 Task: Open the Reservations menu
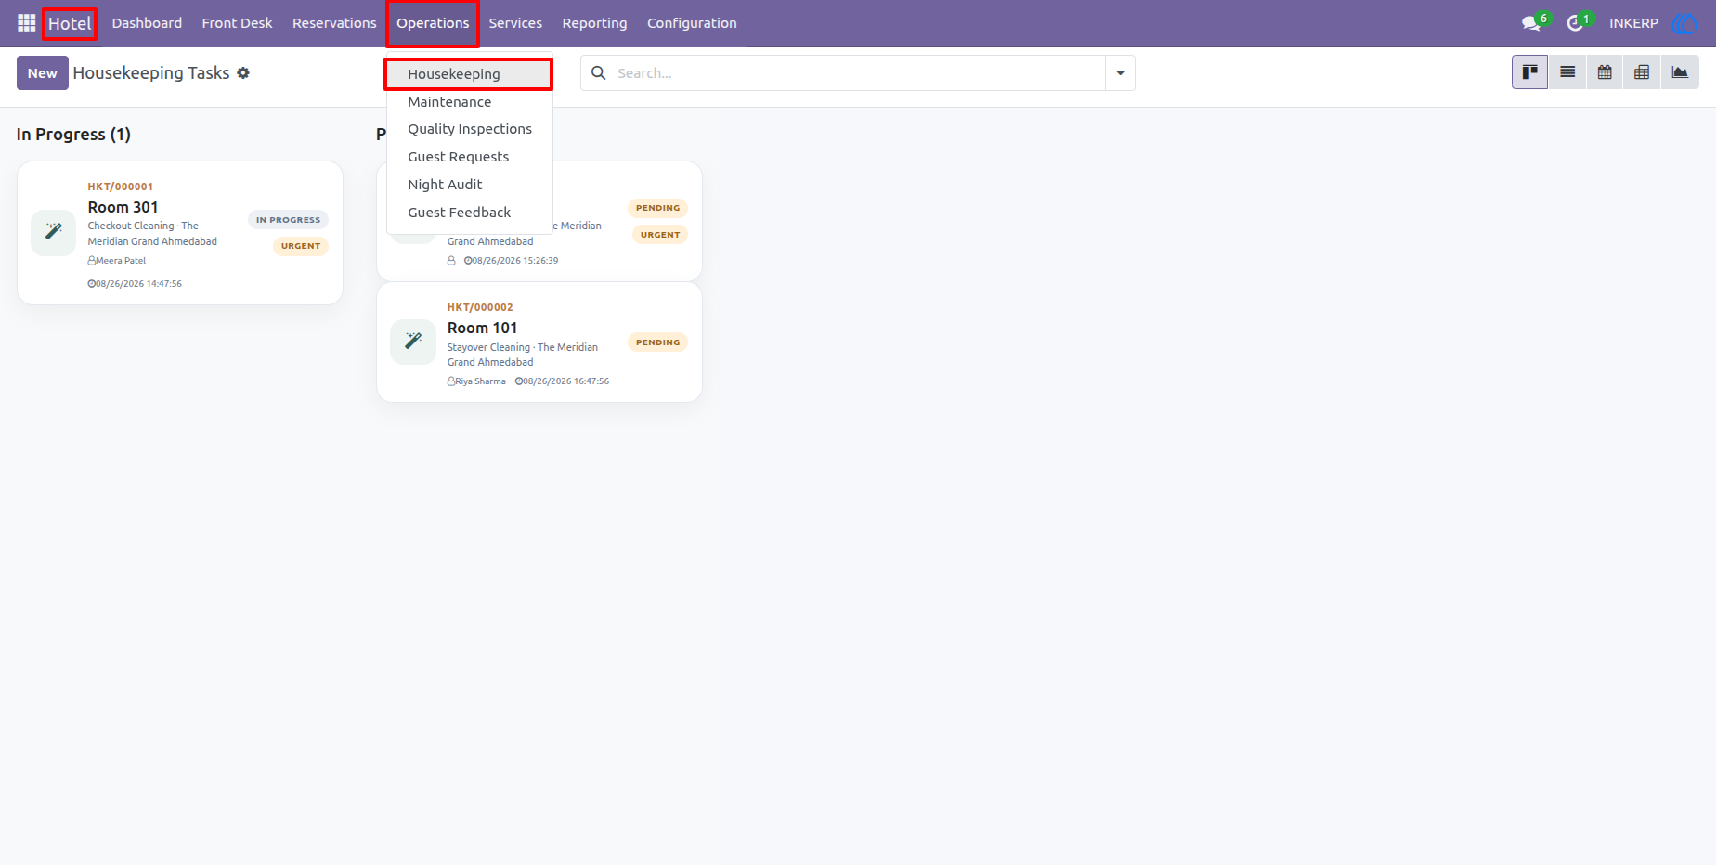click(334, 23)
